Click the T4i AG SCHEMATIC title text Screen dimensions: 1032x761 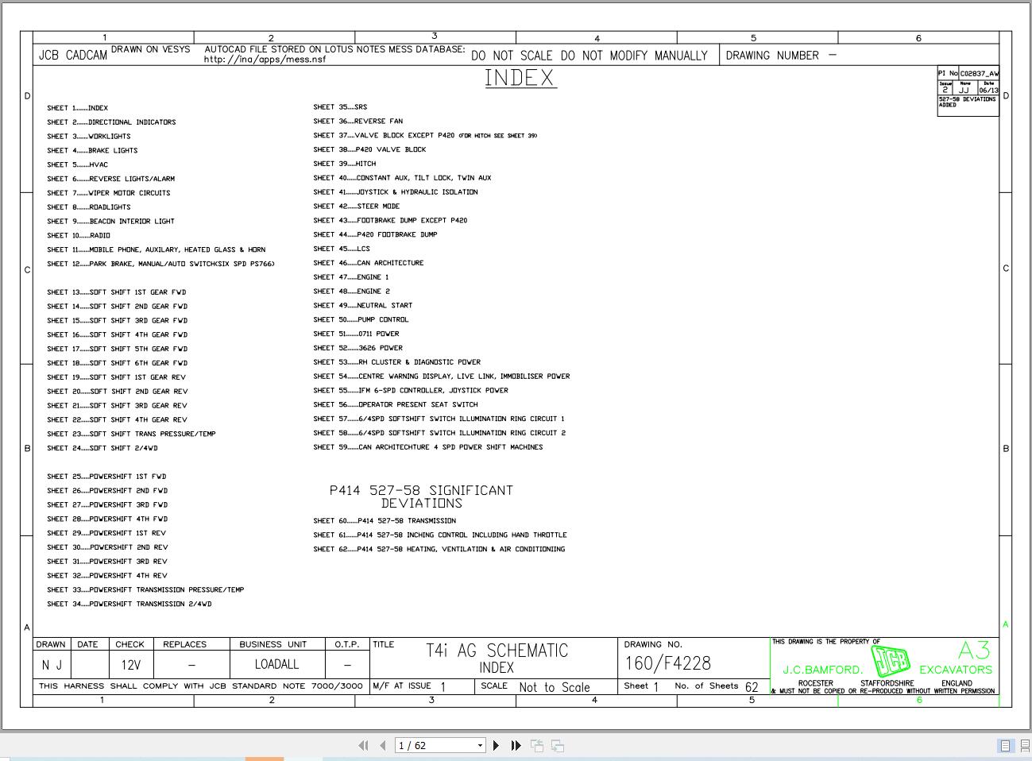(x=497, y=651)
